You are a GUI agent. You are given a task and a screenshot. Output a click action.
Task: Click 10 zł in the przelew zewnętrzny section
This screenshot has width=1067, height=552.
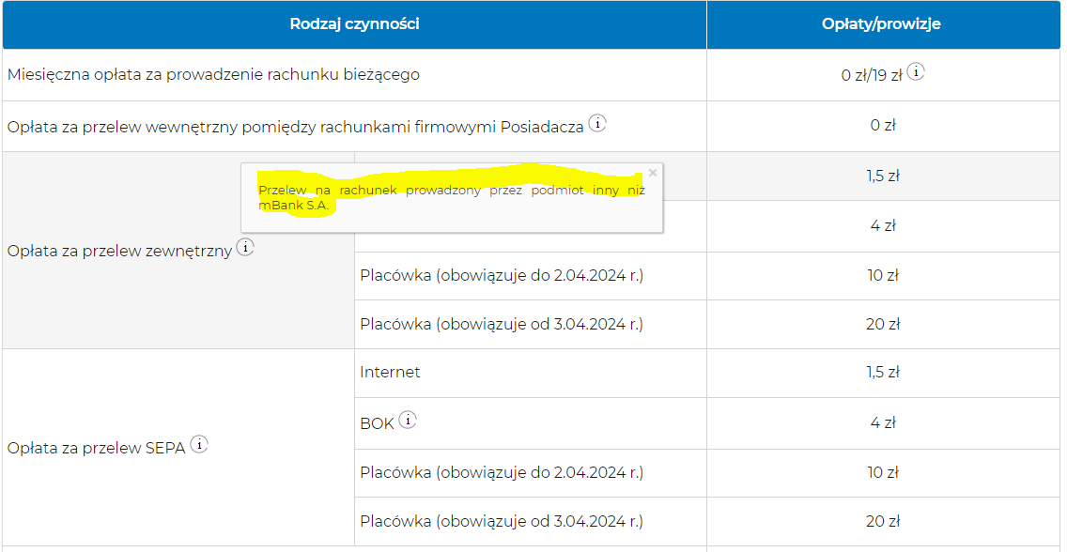[883, 275]
